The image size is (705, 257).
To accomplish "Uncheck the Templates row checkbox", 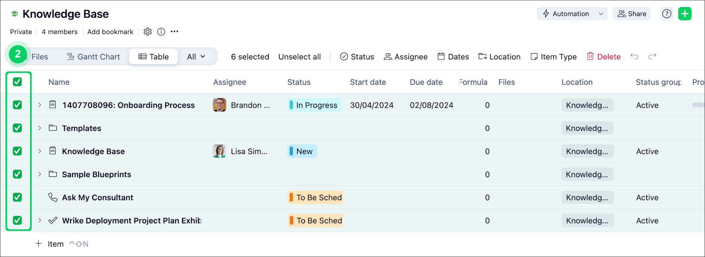I will point(17,128).
